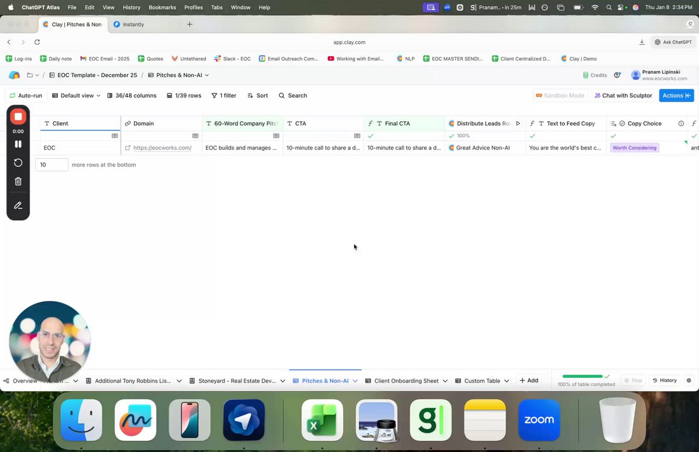Run Distribute Leads column play icon

click(x=518, y=123)
